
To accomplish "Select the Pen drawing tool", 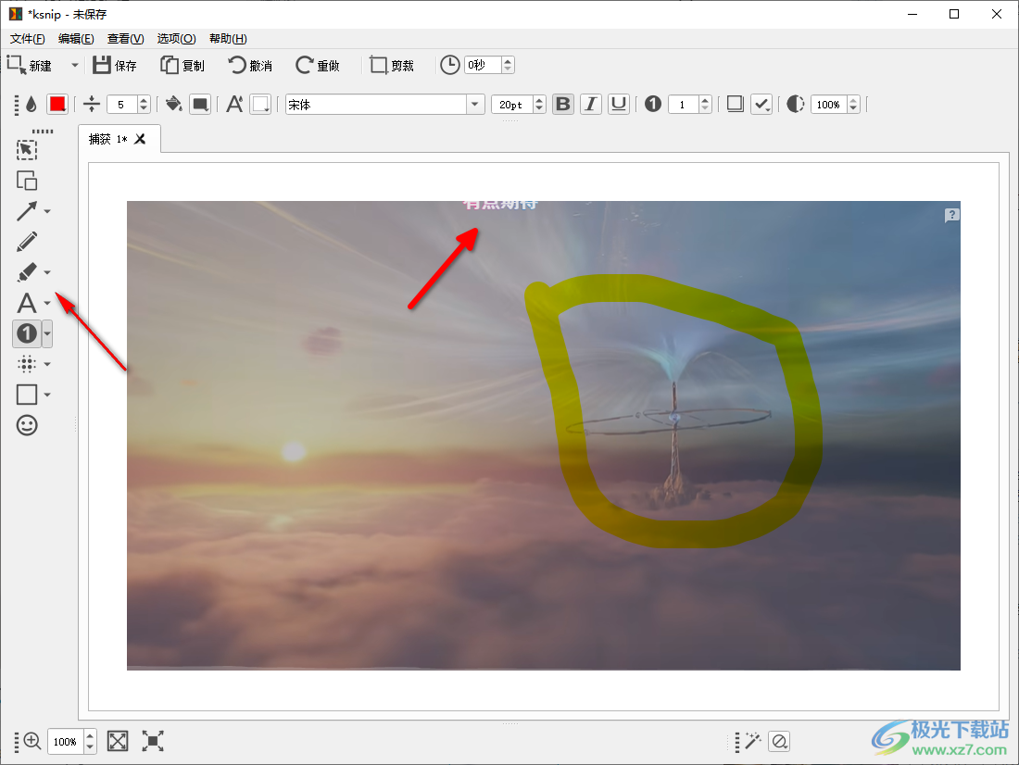I will 27,243.
